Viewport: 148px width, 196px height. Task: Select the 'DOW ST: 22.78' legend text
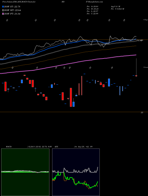click(x=12, y=7)
